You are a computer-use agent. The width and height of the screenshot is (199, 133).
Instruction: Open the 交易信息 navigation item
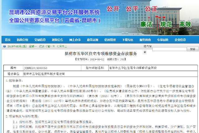(40, 40)
